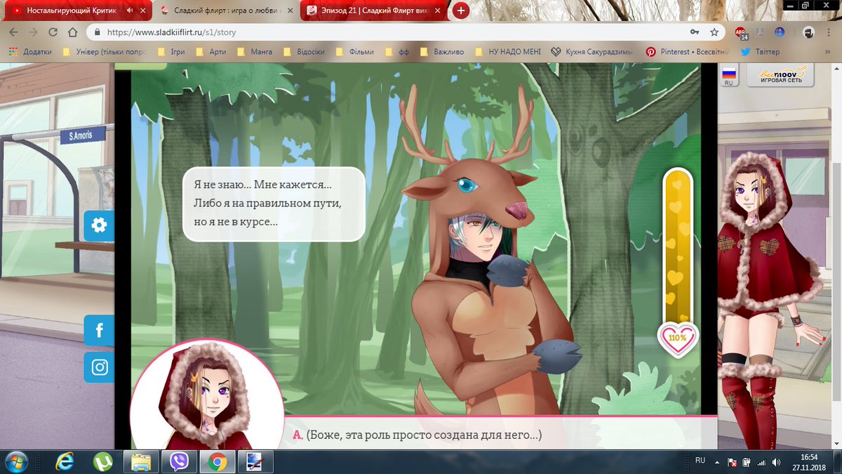Open the Chrome profile avatar

pos(808,32)
